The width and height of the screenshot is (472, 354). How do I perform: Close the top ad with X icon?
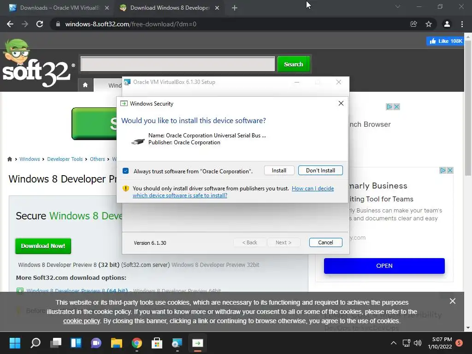coord(397,106)
